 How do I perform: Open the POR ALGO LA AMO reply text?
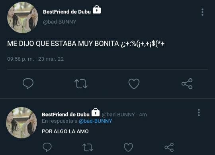tap(65, 131)
